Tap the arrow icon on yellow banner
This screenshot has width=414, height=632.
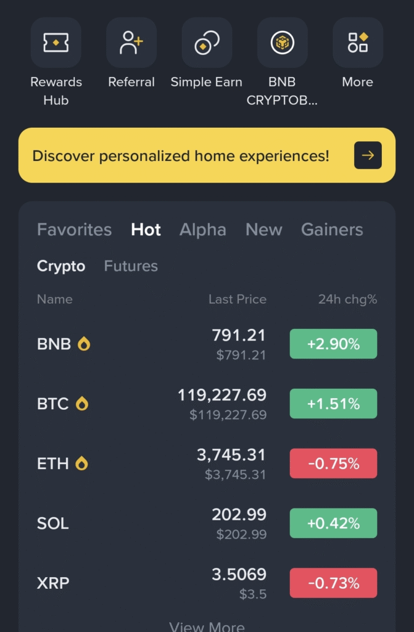click(x=368, y=156)
